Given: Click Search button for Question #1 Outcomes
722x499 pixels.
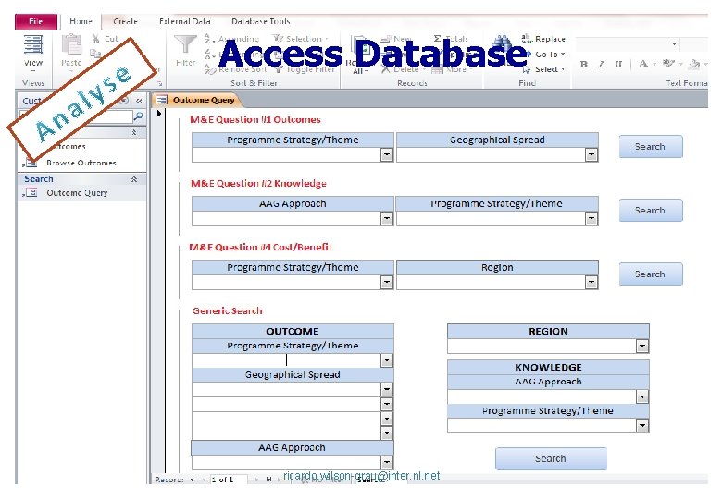Looking at the screenshot, I should tap(650, 147).
